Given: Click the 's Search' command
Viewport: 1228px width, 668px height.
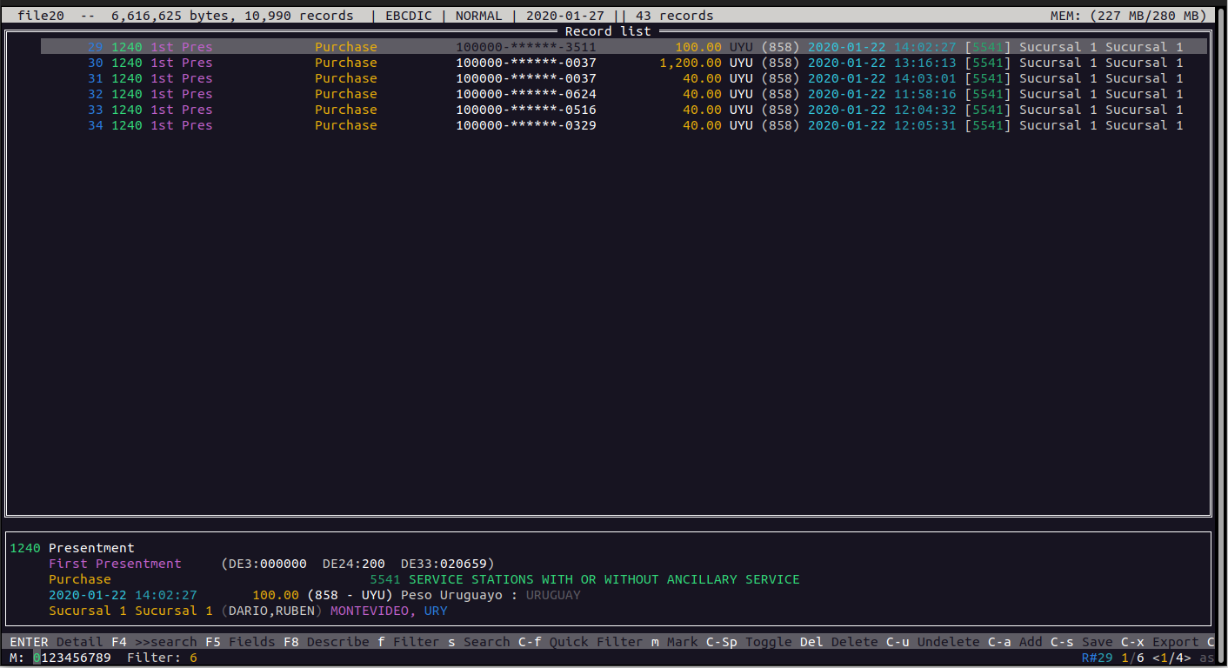Looking at the screenshot, I should pos(479,642).
